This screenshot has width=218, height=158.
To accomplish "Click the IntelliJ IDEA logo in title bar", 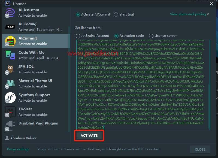I will [x=8, y=4].
